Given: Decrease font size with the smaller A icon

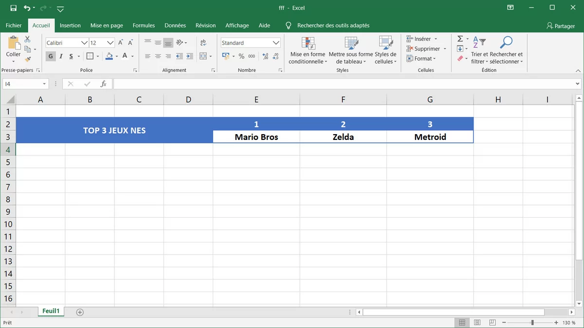Looking at the screenshot, I should (130, 43).
